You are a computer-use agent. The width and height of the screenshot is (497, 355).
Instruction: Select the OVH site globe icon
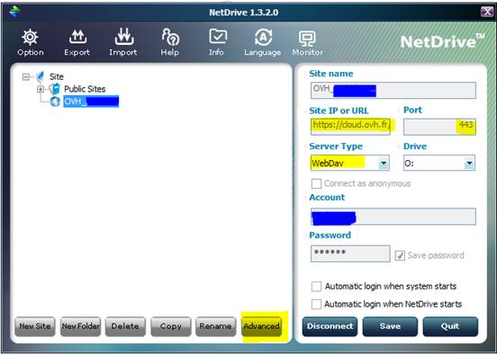pos(55,102)
